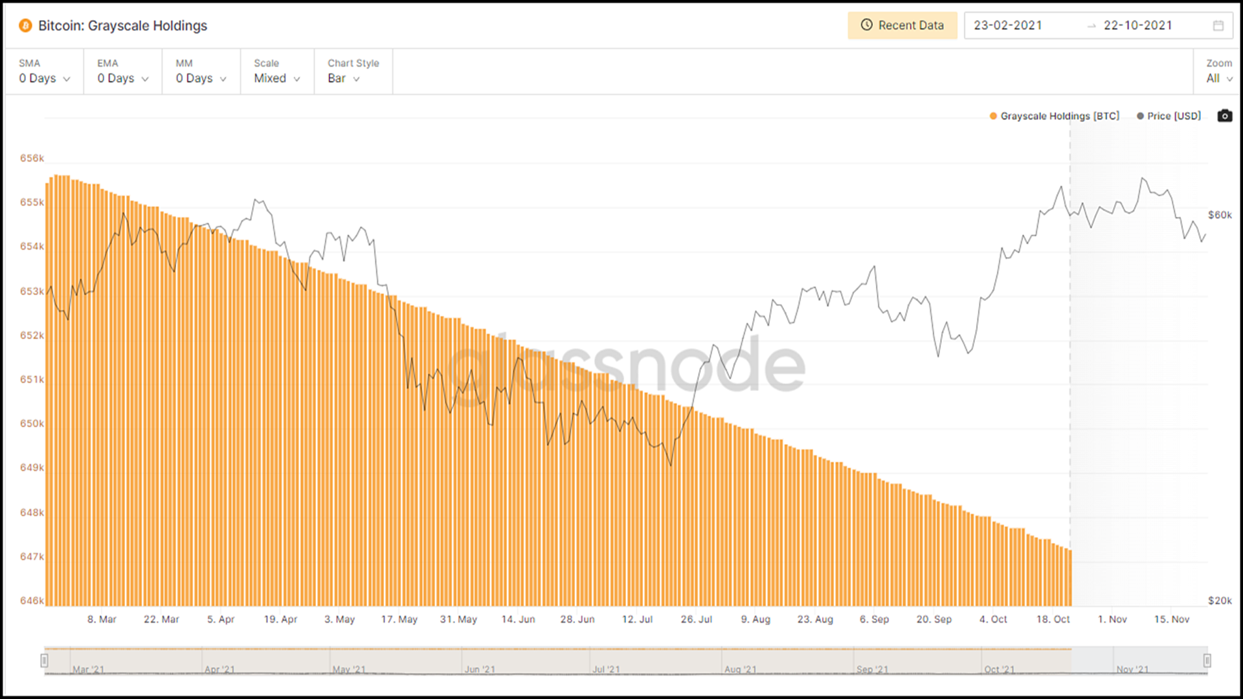Enable the Recent Data filter

902,25
